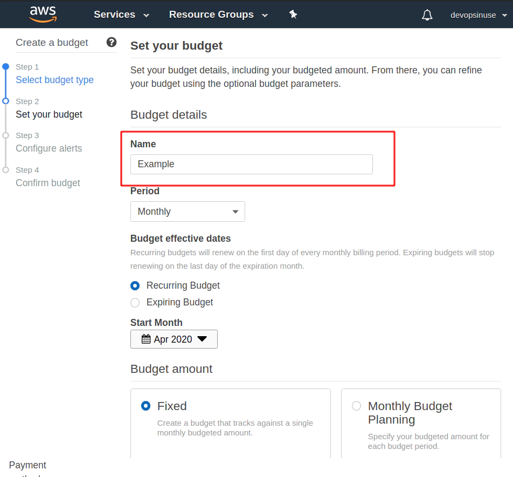Click the budget Name input field
The image size is (513, 477).
click(251, 164)
